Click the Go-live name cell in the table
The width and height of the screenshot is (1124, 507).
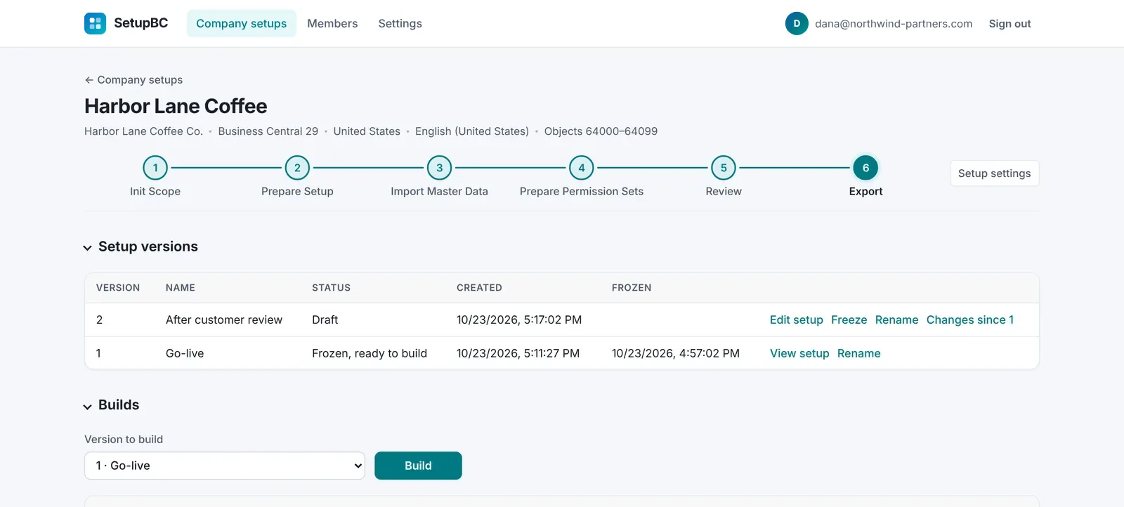185,353
